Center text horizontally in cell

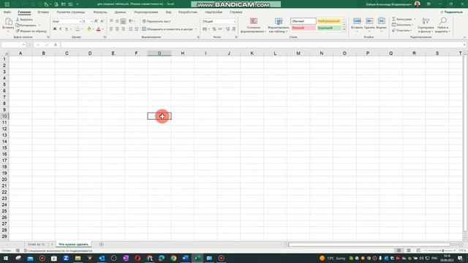[117, 29]
